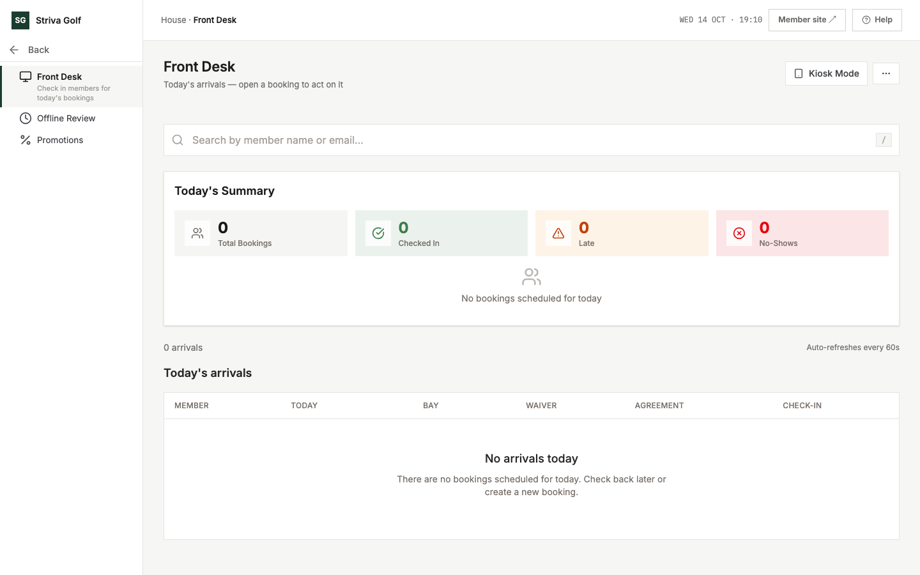The height and width of the screenshot is (575, 920).
Task: Click the 'Auto-refreshes every 60s' note
Action: (x=853, y=348)
